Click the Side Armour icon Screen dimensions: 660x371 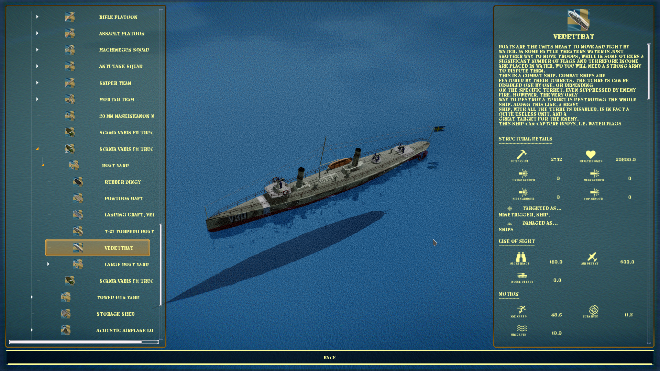[x=523, y=192]
